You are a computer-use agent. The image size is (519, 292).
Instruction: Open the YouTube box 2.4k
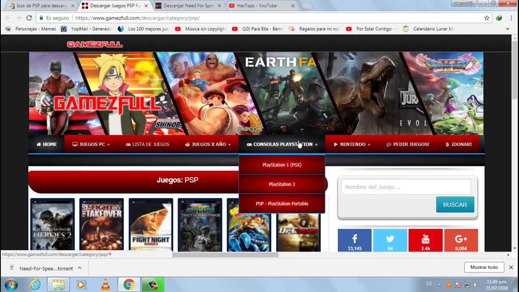click(x=425, y=240)
